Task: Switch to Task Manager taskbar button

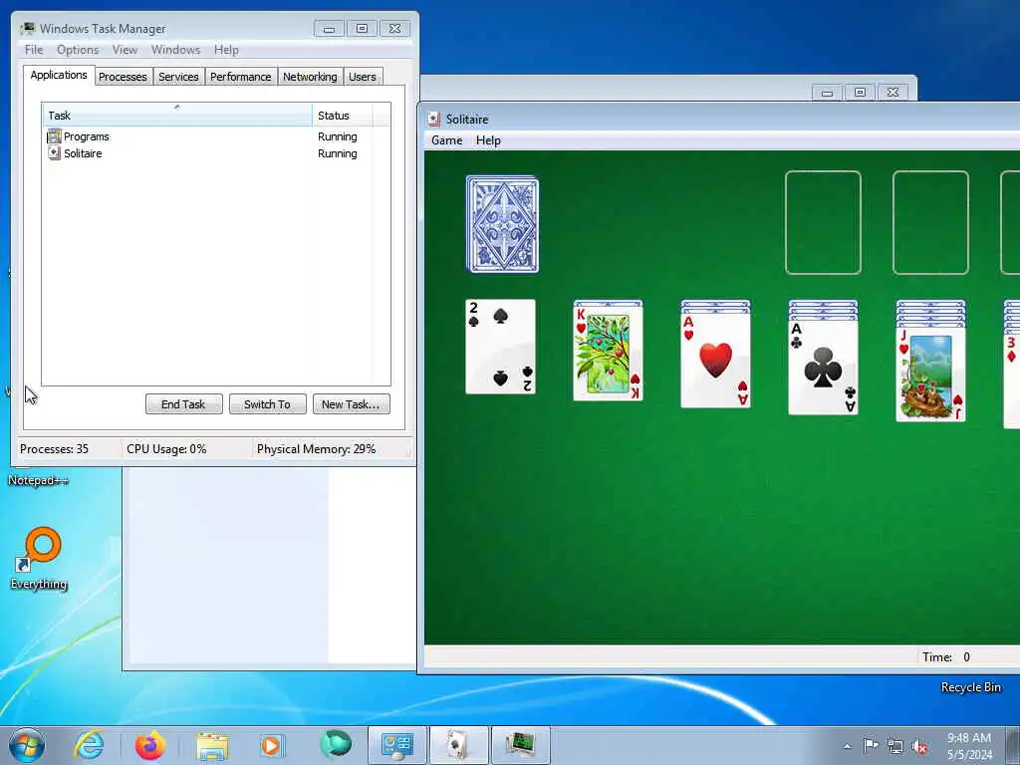Action: (x=520, y=745)
